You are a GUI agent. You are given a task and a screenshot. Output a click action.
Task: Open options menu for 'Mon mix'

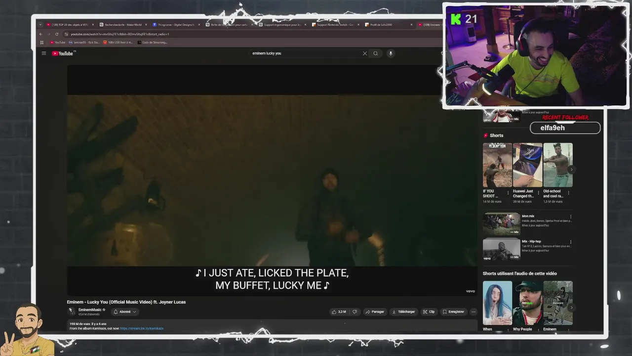[571, 217]
